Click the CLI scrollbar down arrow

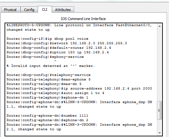pos(160,133)
